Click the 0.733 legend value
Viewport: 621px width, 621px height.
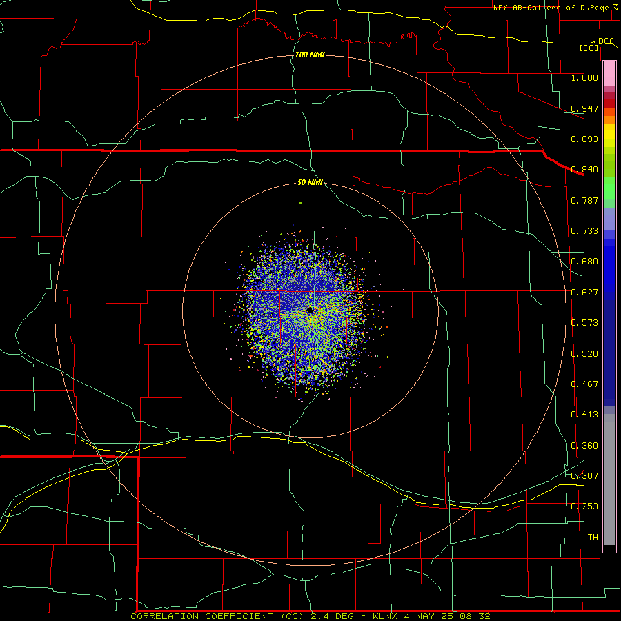pos(584,231)
